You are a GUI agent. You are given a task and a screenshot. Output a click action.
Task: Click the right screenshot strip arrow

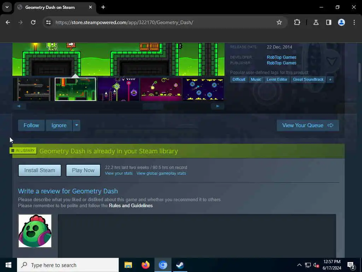pos(217,106)
